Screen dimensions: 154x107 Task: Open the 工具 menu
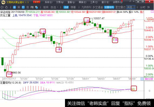94,2
